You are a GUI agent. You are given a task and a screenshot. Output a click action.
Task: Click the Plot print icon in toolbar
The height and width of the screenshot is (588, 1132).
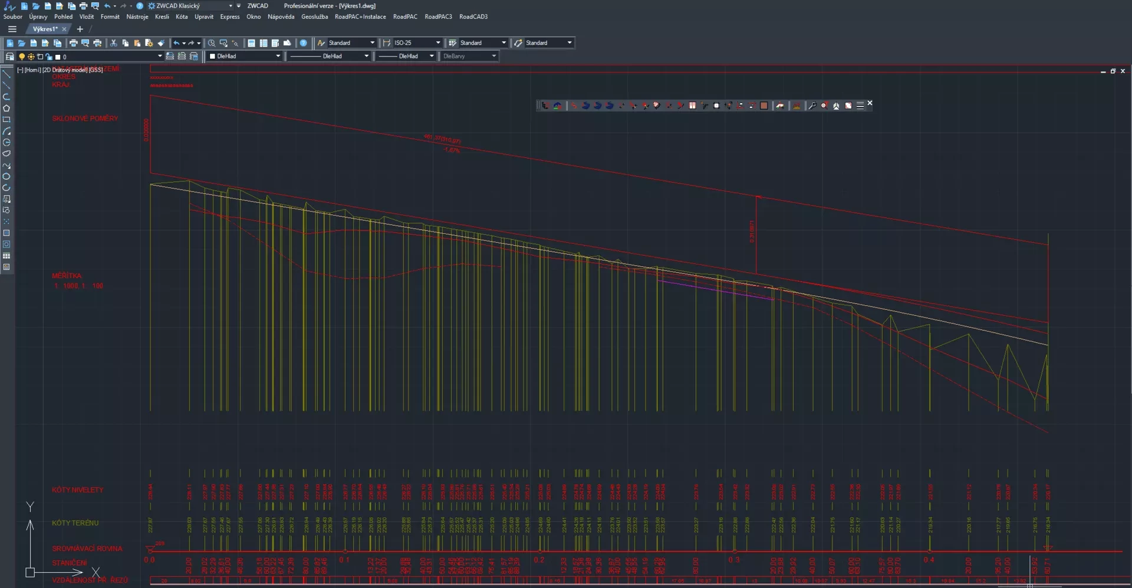74,43
